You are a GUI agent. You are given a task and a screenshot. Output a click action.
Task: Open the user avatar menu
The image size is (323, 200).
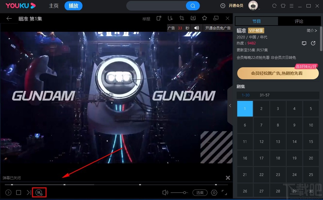[x=253, y=6]
